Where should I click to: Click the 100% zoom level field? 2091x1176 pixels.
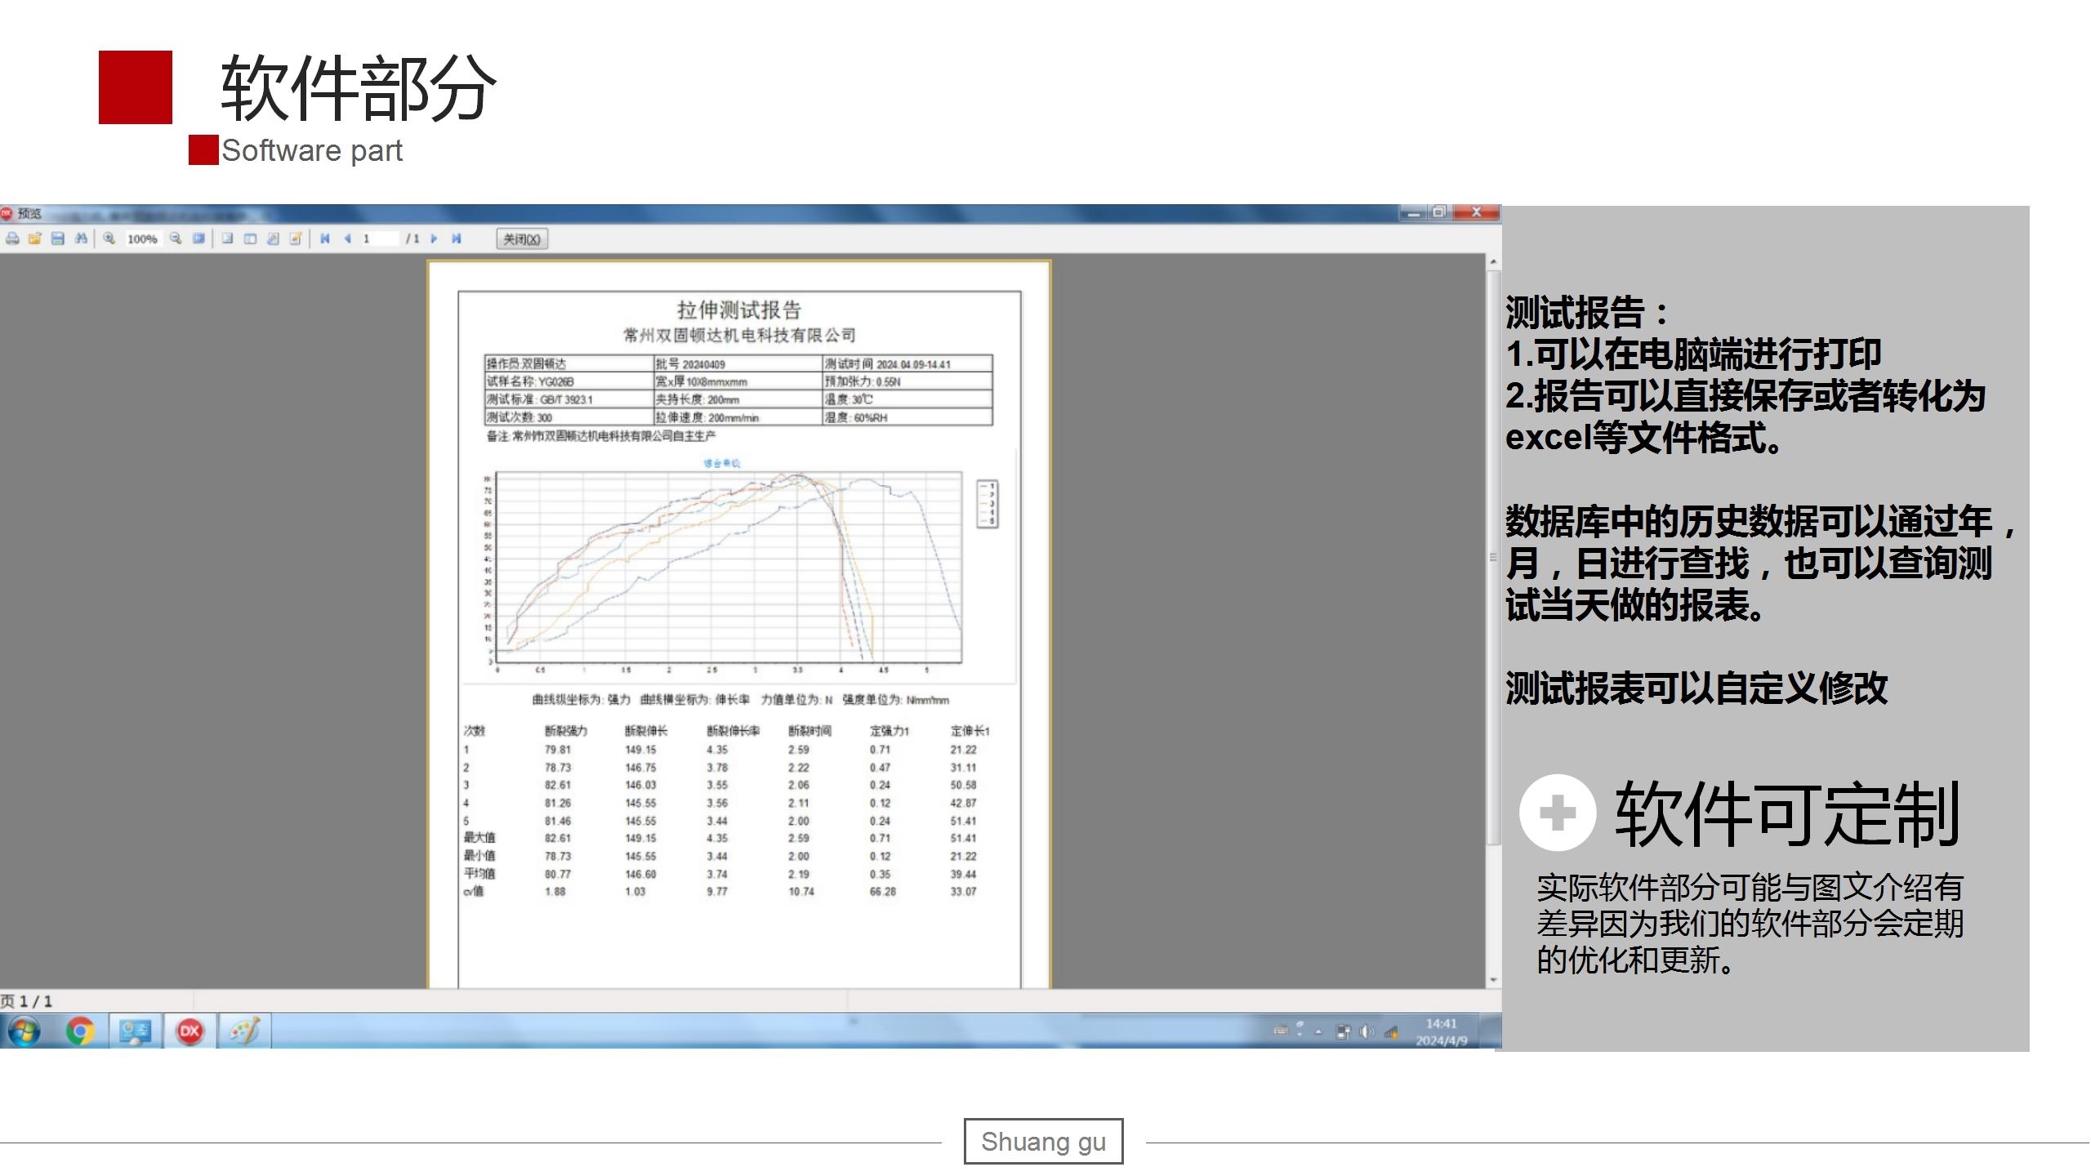tap(142, 238)
